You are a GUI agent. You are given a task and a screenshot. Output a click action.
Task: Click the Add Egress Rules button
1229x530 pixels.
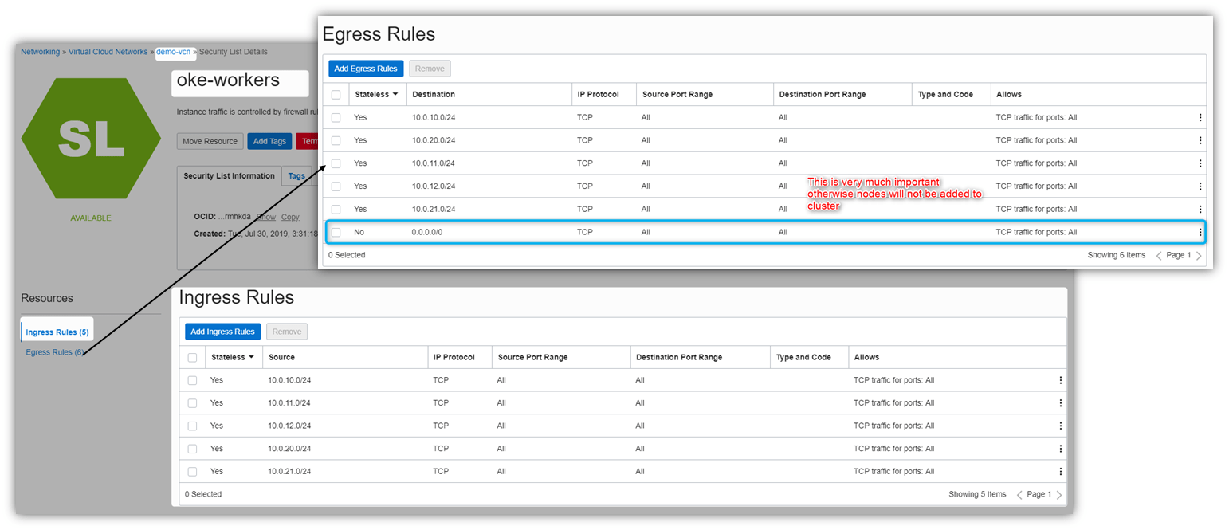[x=367, y=69]
